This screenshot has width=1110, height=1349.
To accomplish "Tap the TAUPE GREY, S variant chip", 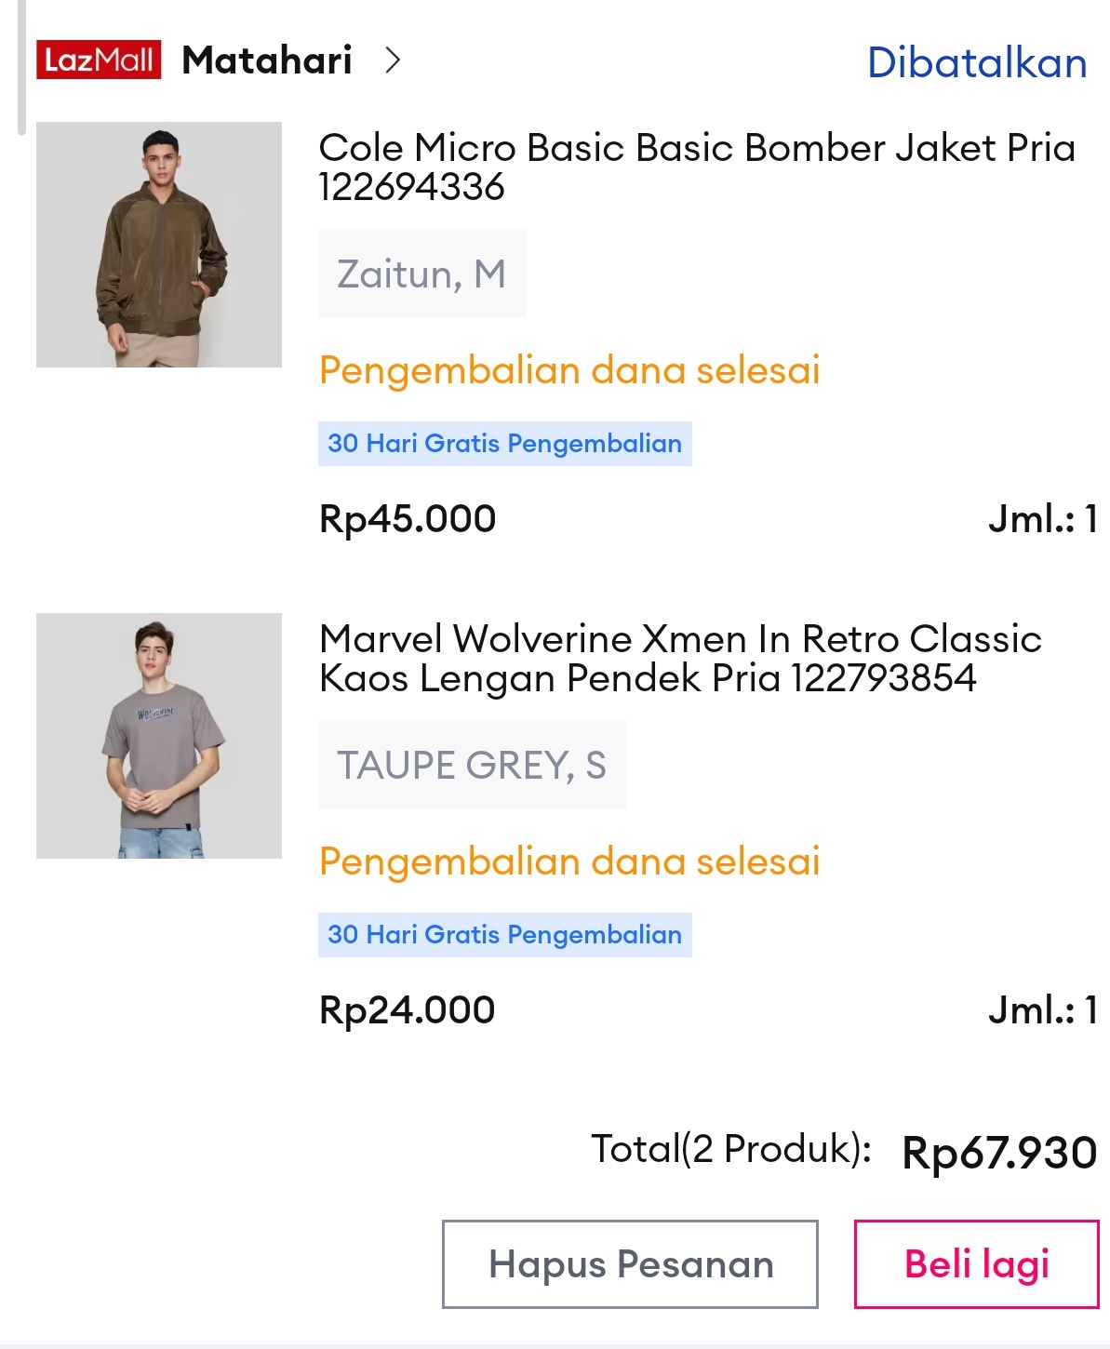I will [472, 766].
